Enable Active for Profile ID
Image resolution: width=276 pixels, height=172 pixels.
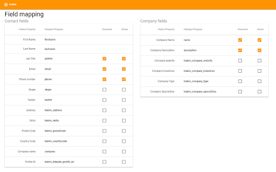click(x=124, y=162)
